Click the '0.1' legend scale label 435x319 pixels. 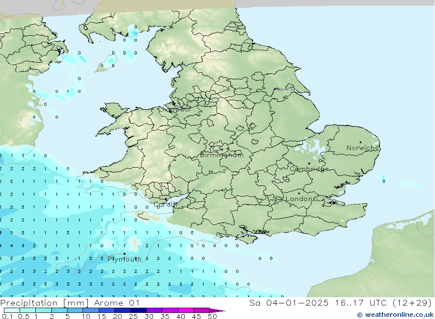pyautogui.click(x=7, y=316)
